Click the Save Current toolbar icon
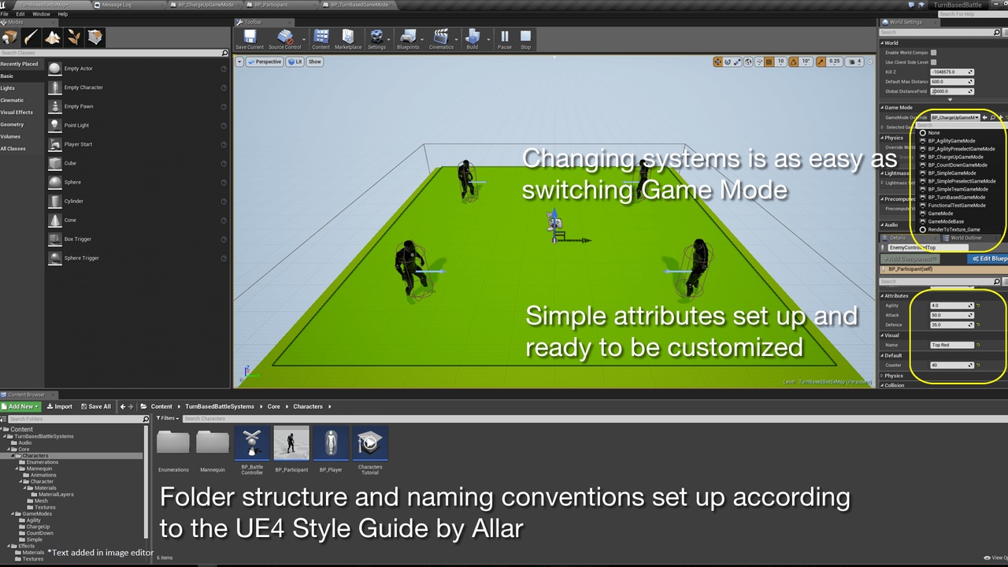 (x=250, y=37)
